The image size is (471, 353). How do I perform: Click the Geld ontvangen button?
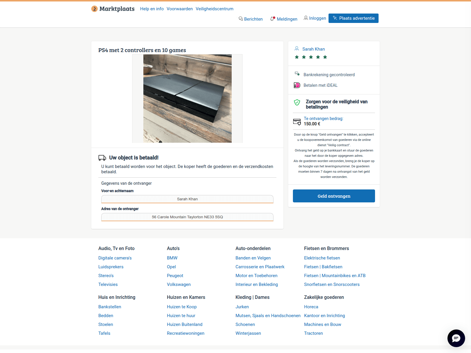(334, 196)
